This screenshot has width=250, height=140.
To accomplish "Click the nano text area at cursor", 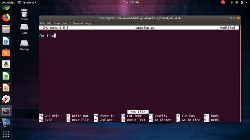I will (55, 35).
